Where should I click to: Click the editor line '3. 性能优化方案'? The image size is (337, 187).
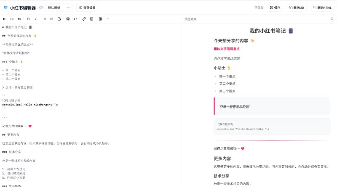pyautogui.click(x=14, y=178)
